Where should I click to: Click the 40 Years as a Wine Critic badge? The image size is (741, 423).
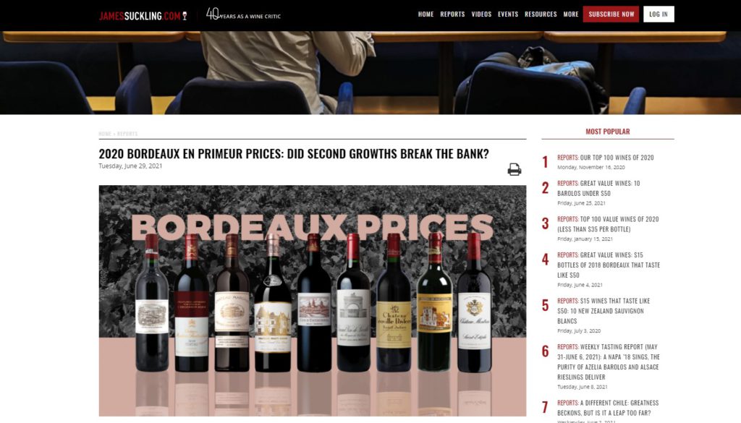point(243,14)
